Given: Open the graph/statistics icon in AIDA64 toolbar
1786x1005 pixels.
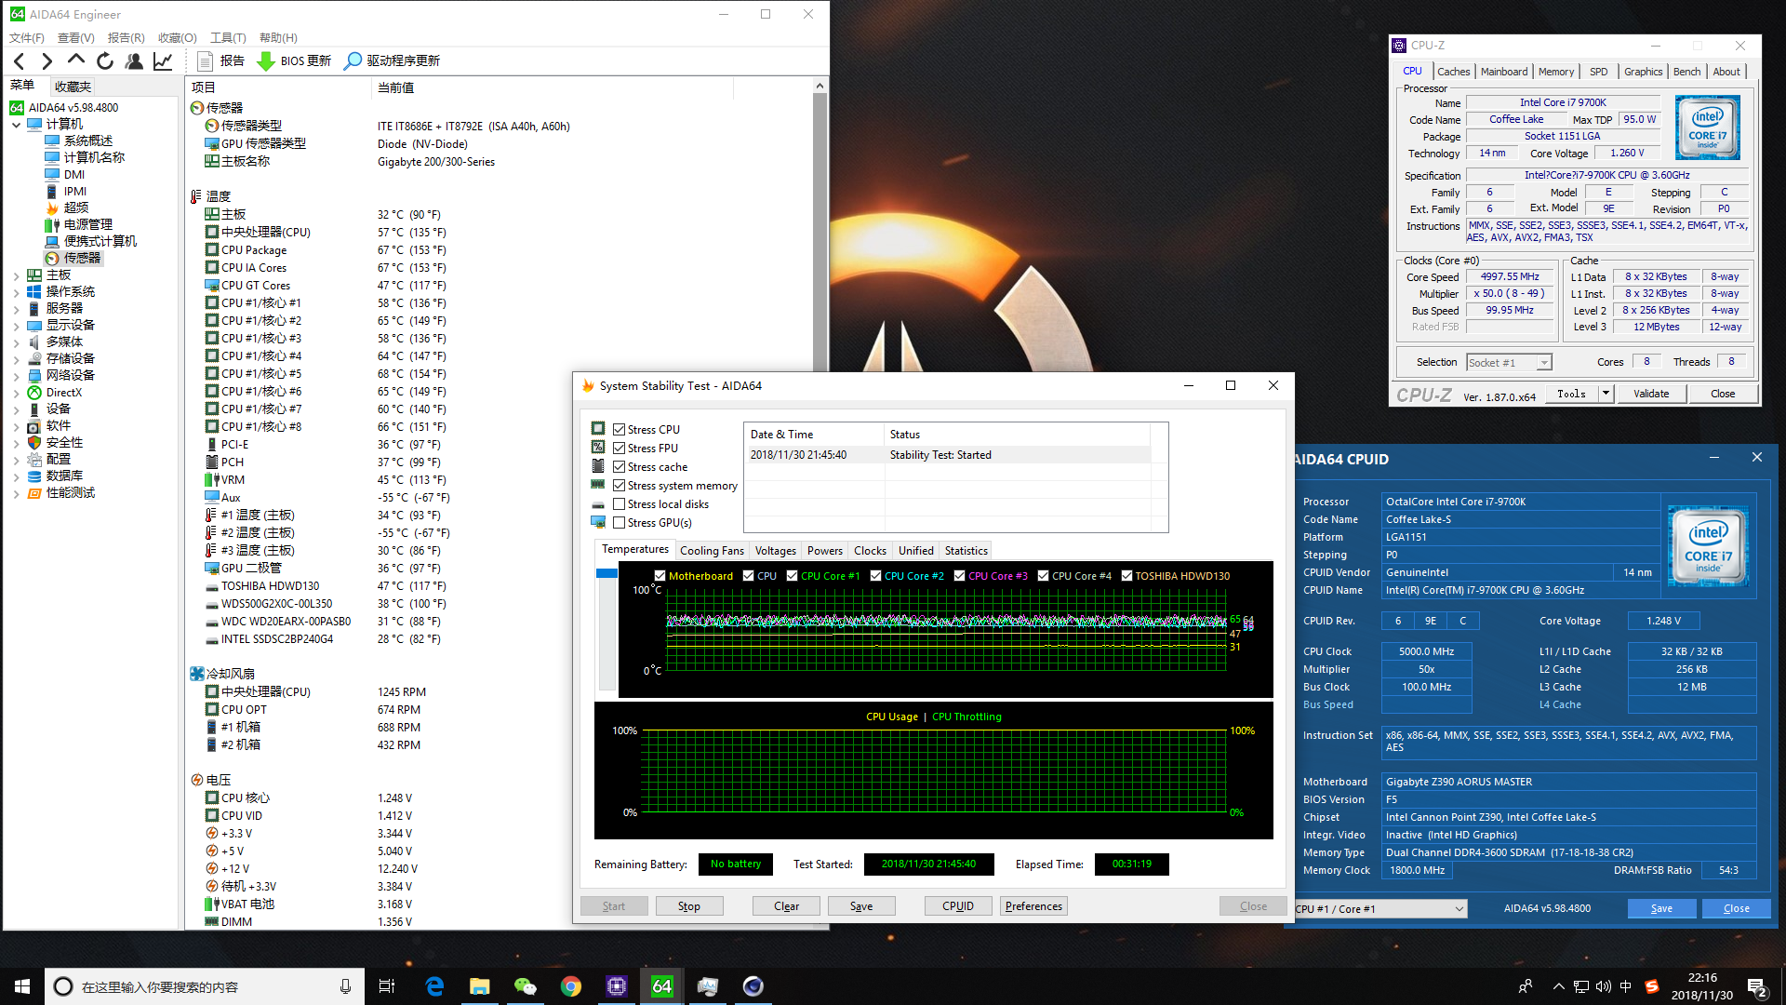Looking at the screenshot, I should (x=163, y=60).
